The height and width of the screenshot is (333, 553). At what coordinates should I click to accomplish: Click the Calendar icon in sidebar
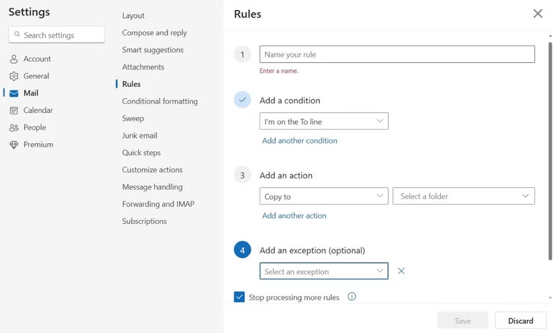(14, 110)
